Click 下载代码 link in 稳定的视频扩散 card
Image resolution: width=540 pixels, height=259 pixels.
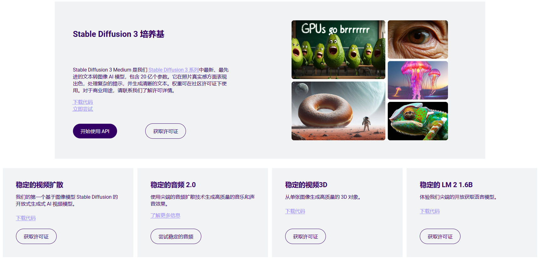coord(26,218)
